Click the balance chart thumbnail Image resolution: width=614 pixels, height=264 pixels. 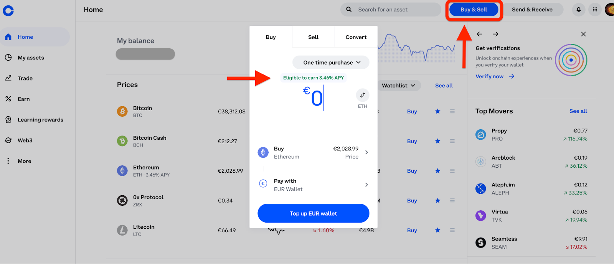click(417, 48)
